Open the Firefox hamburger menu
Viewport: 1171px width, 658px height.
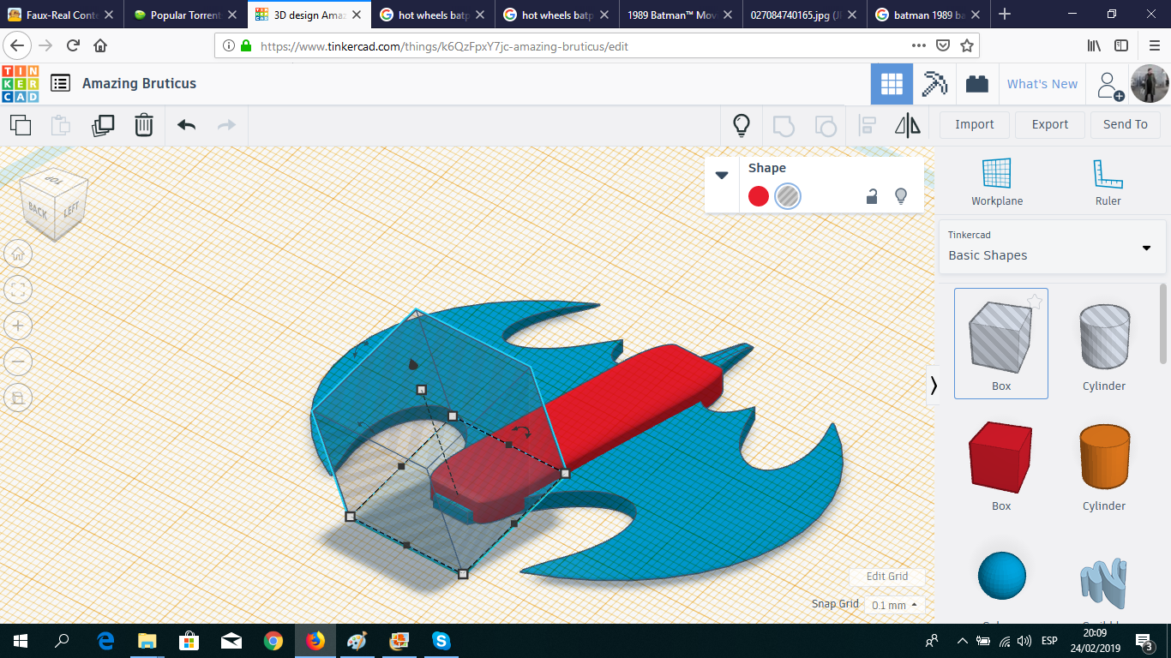(1154, 46)
